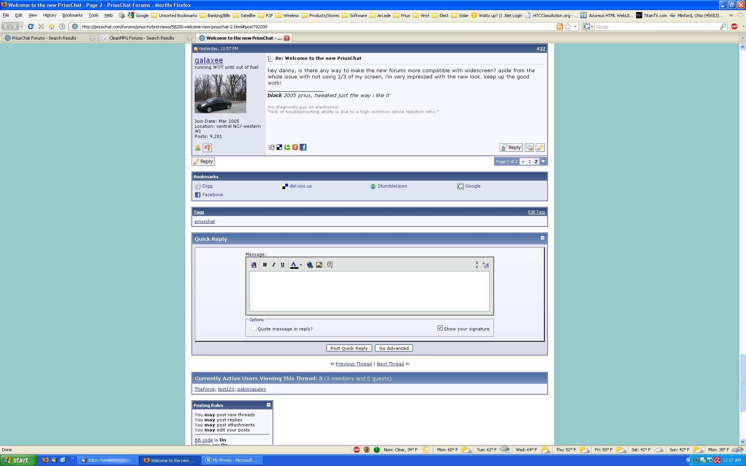The image size is (746, 466).
Task: Open the font color dropdown arrow in editor
Action: 301,265
